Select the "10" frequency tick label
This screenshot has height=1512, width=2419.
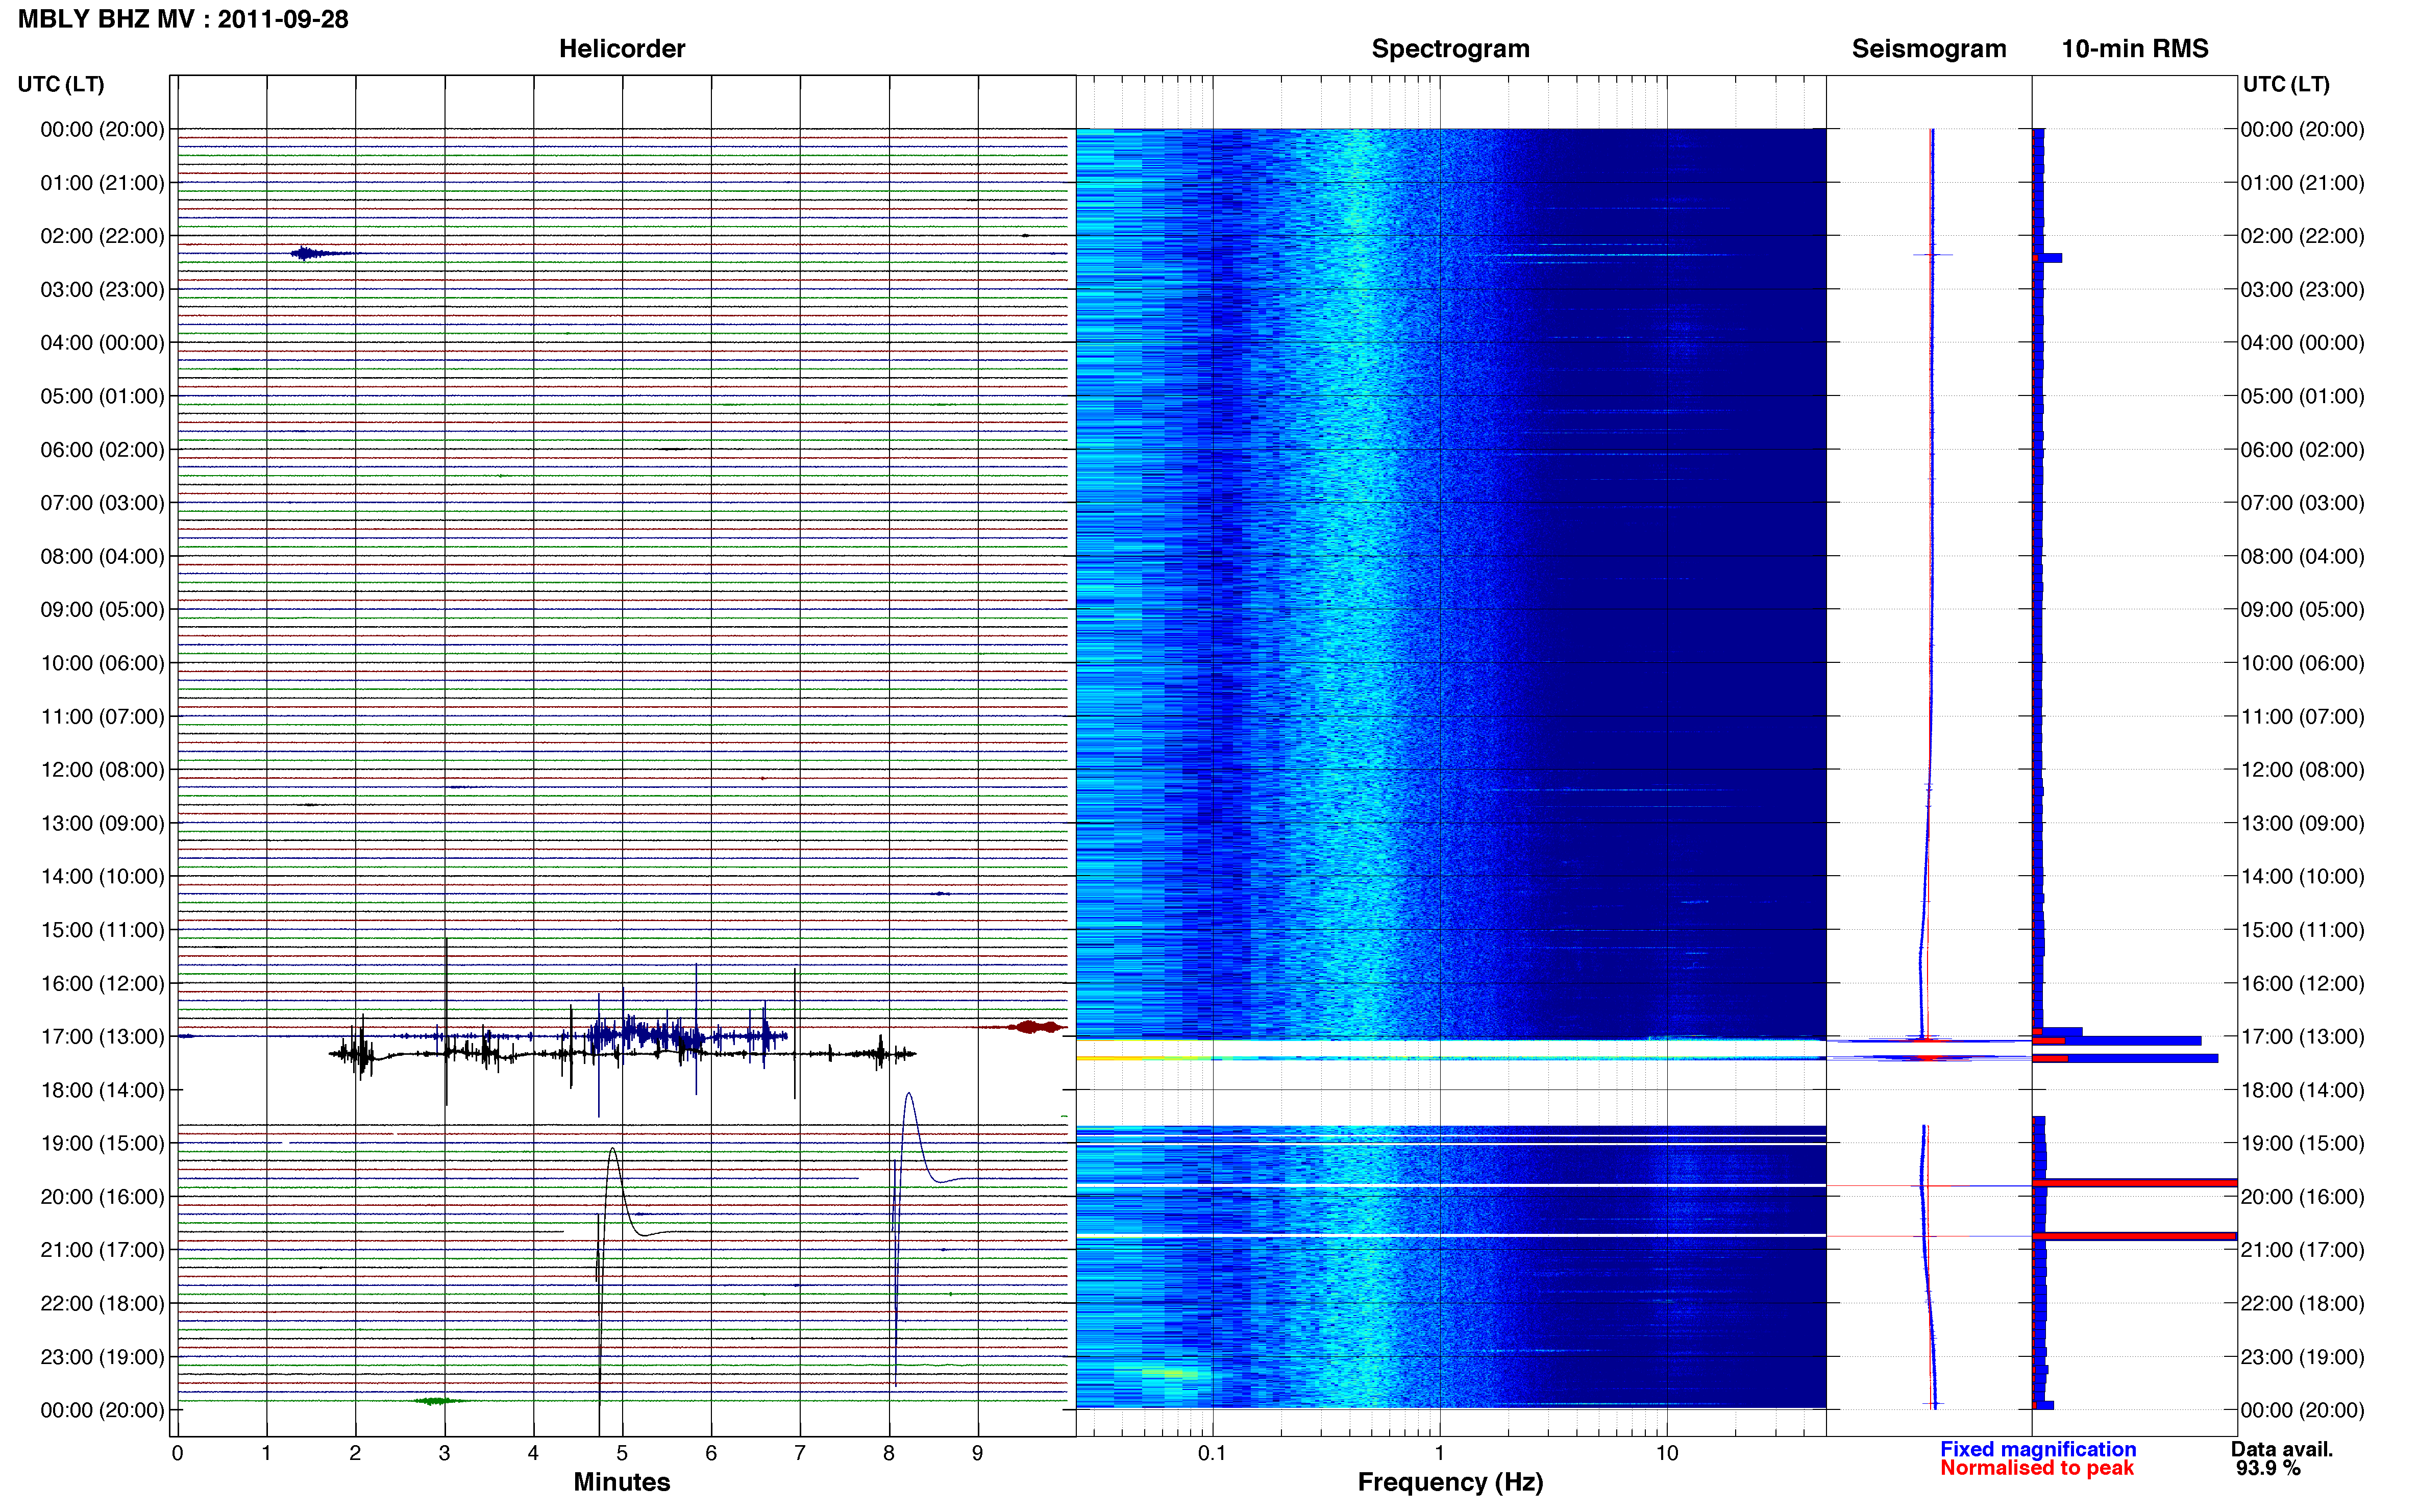click(1667, 1453)
